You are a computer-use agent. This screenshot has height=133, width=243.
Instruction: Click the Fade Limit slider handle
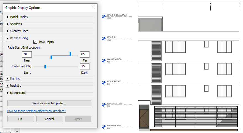(45, 66)
